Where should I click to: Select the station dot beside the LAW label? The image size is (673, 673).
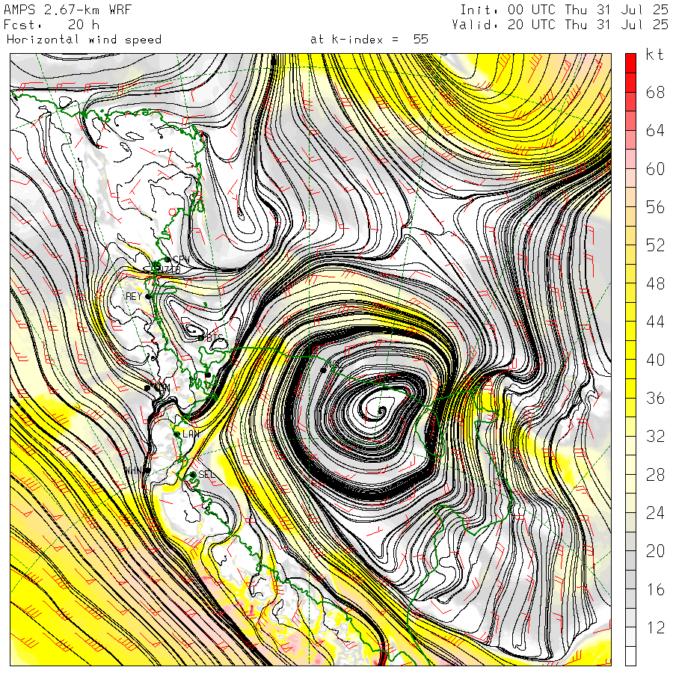(x=176, y=434)
